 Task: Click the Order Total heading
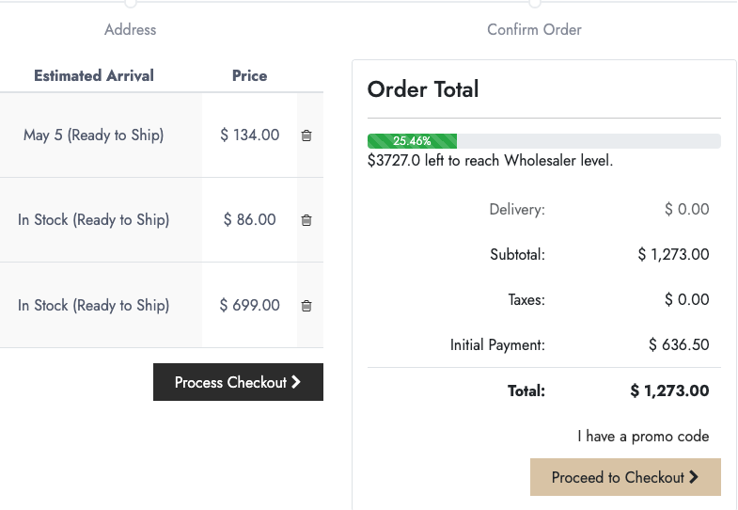(423, 89)
